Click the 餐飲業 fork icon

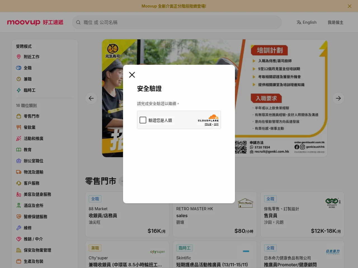[x=19, y=127]
